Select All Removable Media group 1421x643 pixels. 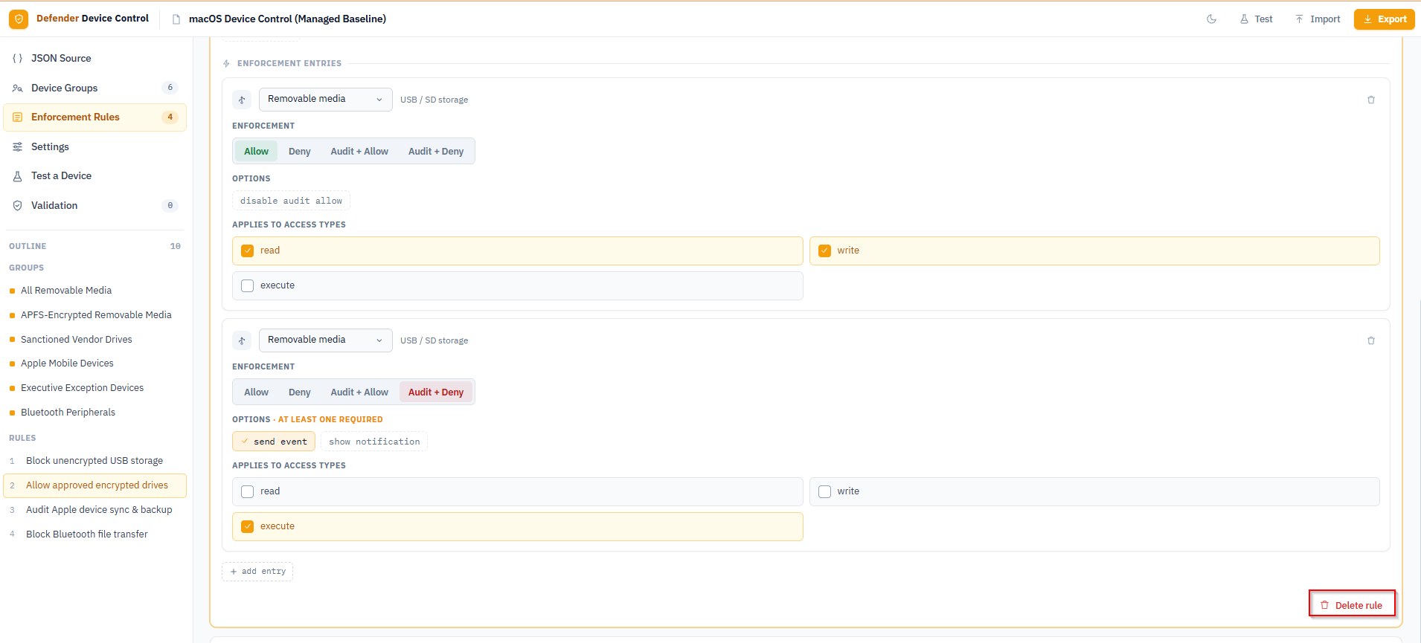(95, 291)
